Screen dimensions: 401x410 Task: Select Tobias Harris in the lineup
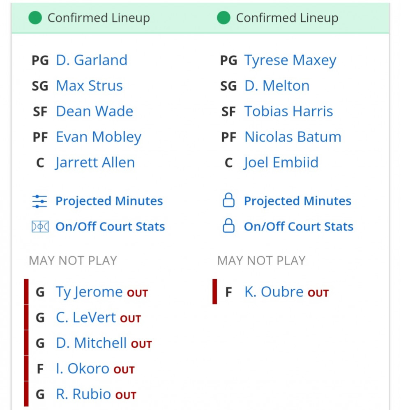pos(288,112)
